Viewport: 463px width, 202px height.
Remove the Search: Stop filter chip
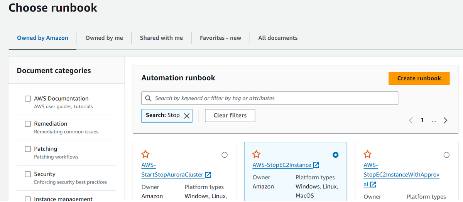187,116
